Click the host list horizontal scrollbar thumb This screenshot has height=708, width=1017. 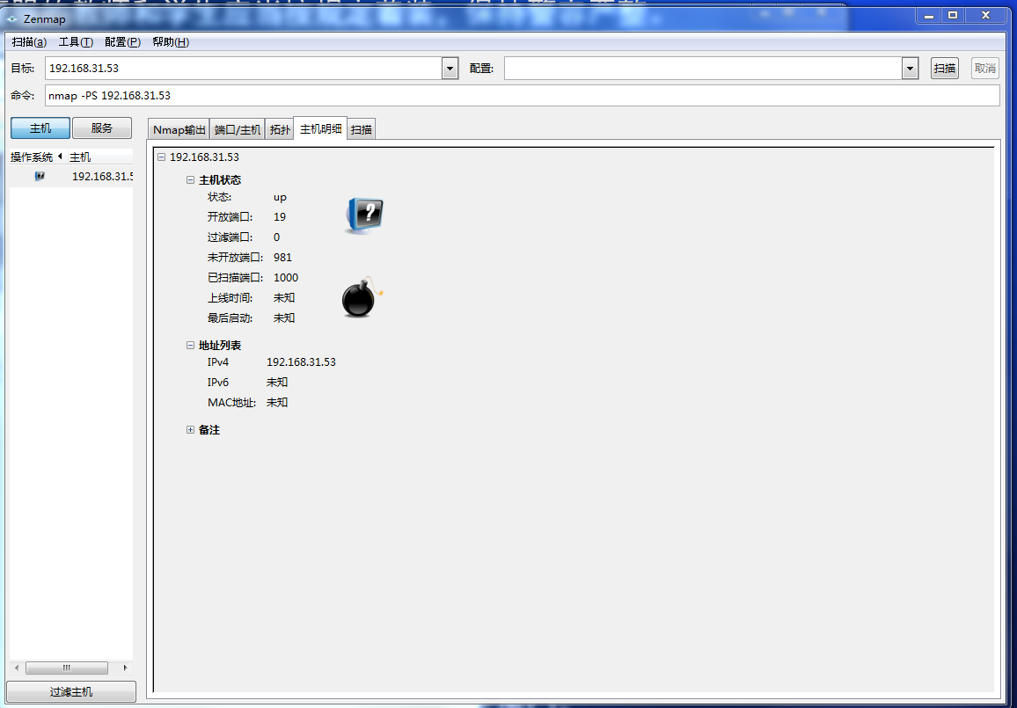[67, 668]
